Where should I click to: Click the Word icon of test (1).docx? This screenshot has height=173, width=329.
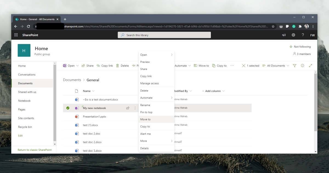77,125
